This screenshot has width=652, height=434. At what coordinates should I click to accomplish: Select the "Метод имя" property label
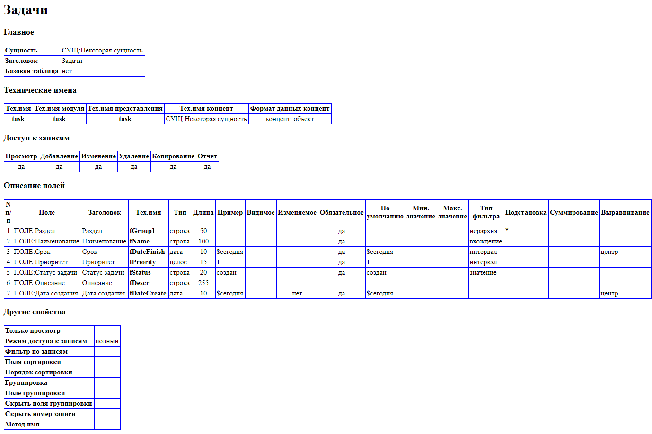(49, 424)
